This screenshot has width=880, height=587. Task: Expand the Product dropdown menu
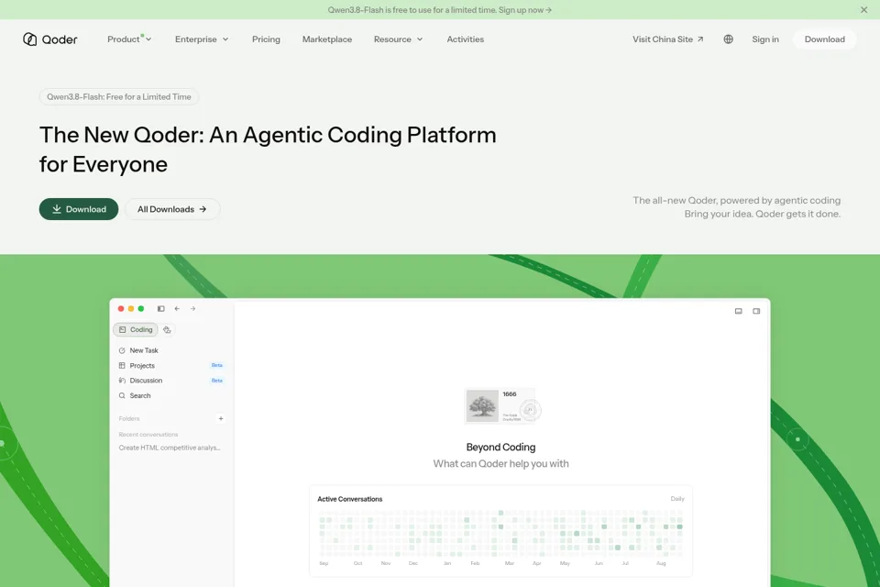129,39
